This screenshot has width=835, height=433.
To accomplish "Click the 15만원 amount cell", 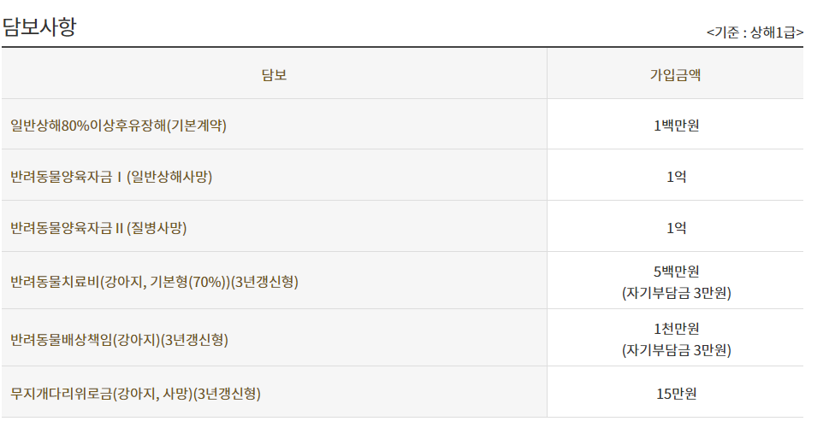I will [677, 394].
